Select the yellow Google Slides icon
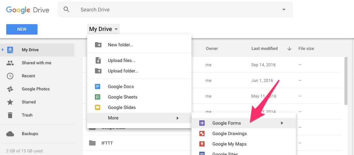Viewport: 354px width, 155px height. pos(98,107)
